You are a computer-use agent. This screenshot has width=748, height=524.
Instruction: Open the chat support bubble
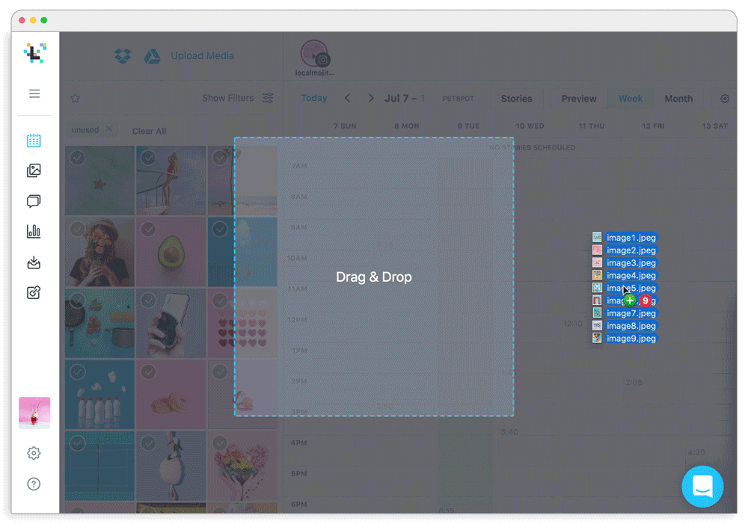702,487
